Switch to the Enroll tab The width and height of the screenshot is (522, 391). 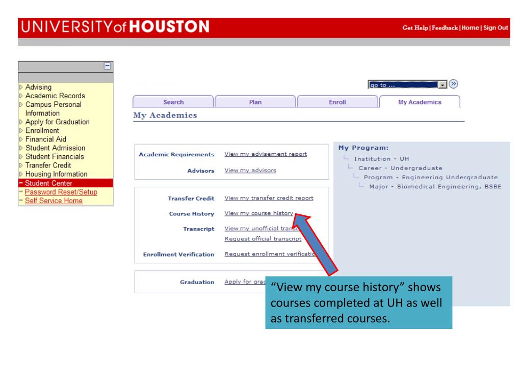pos(337,102)
